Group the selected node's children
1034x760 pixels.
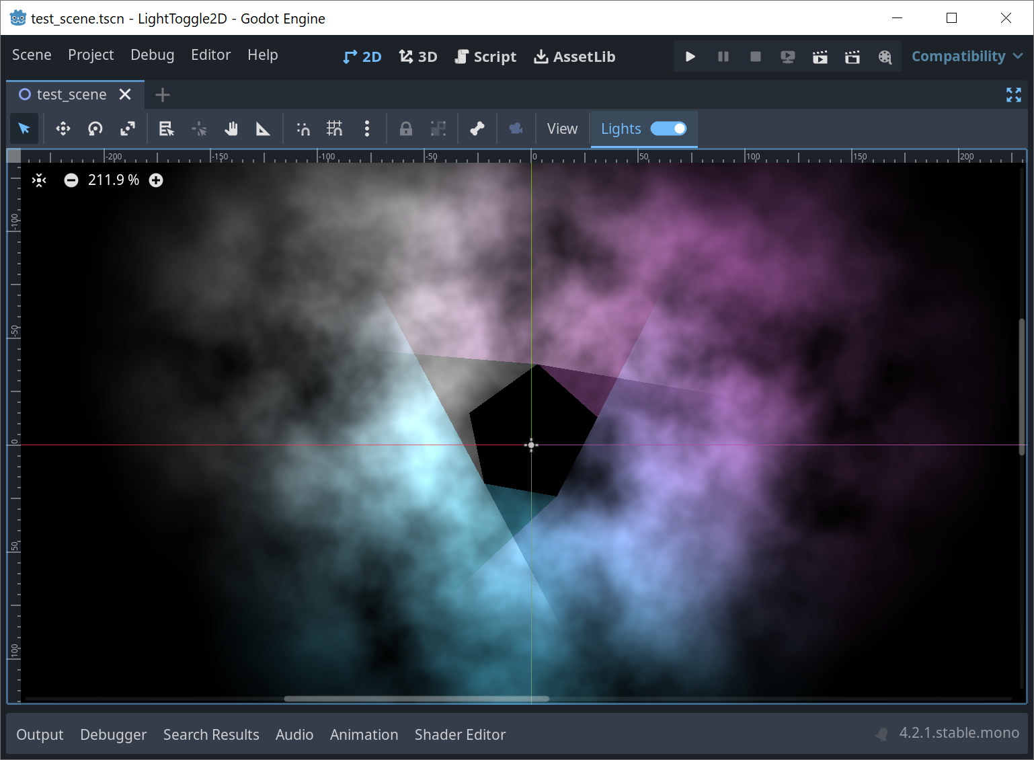tap(438, 128)
